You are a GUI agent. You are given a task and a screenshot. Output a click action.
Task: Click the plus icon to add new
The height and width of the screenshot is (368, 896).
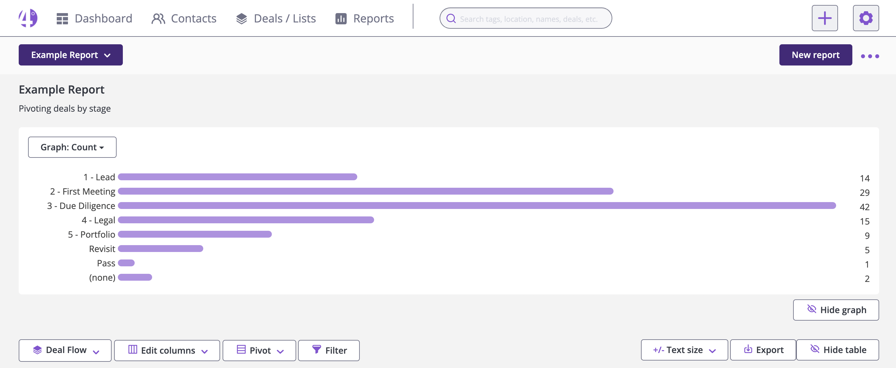(825, 18)
